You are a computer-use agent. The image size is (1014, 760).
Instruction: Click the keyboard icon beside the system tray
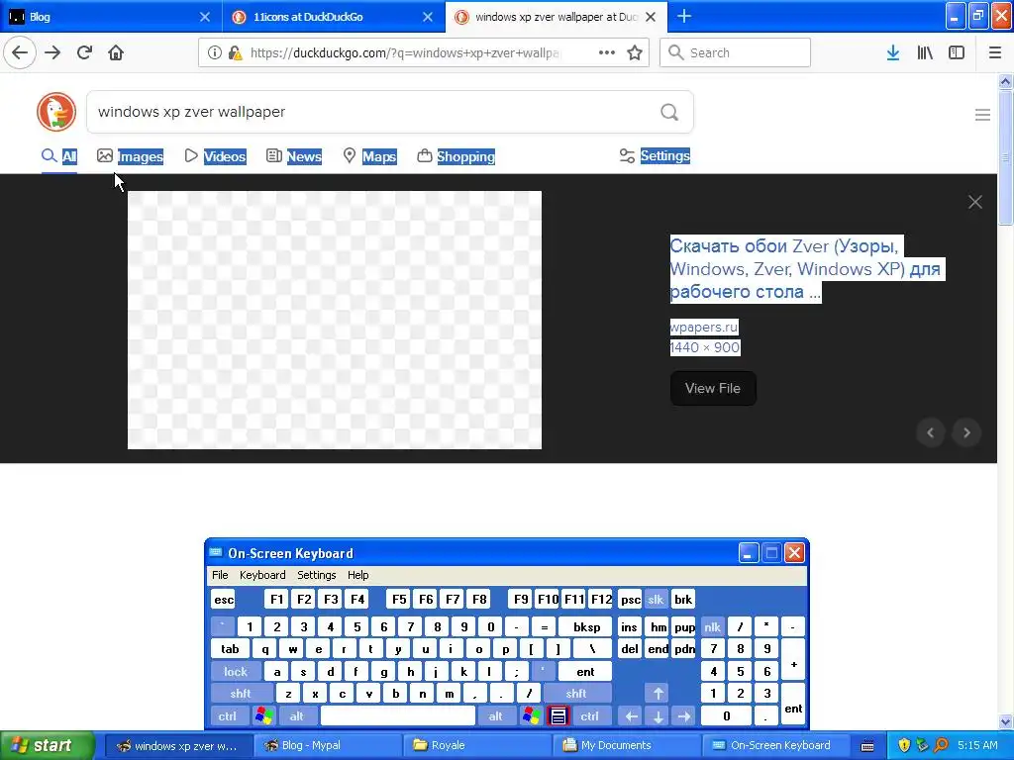867,746
